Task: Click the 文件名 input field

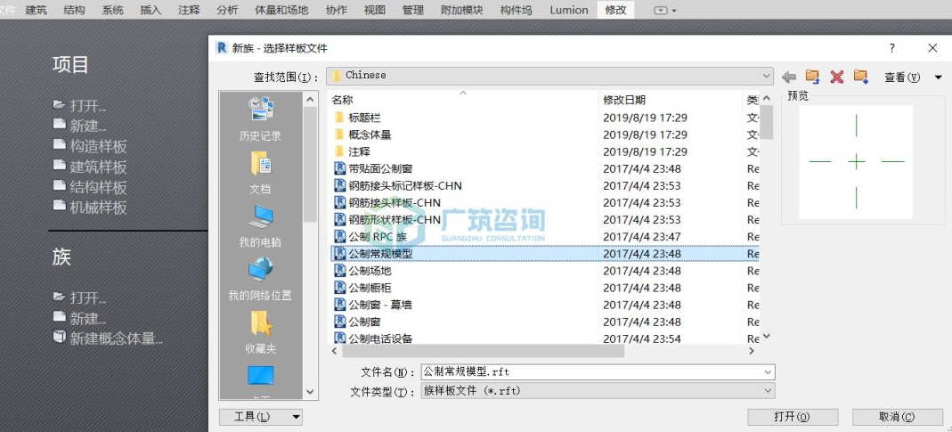Action: pyautogui.click(x=590, y=371)
